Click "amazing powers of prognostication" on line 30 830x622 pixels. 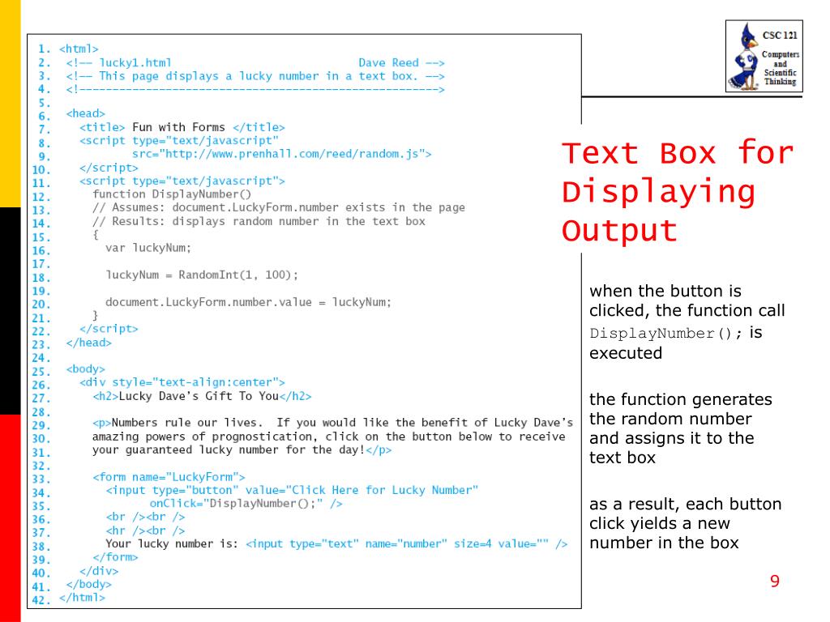click(205, 437)
